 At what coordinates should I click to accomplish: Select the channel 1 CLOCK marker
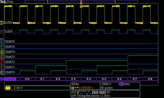(x=2, y=23)
